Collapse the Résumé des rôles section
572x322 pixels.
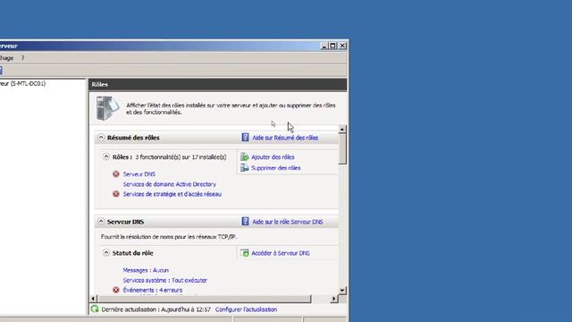click(101, 138)
